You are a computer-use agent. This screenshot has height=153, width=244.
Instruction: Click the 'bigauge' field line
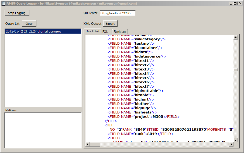pos(132,108)
